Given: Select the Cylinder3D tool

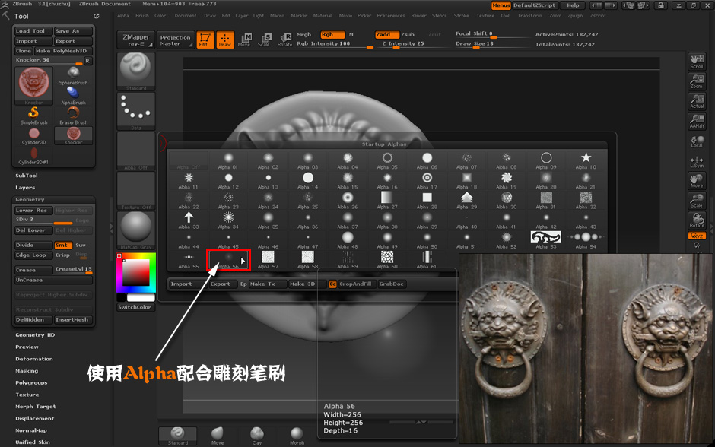Looking at the screenshot, I should click(x=33, y=136).
